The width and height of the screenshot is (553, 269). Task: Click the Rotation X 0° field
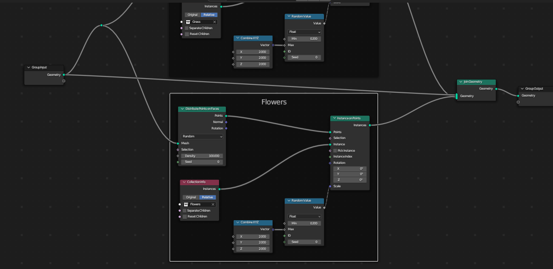pos(350,169)
